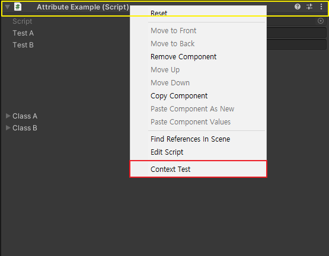The height and width of the screenshot is (256, 329).
Task: Click Move to Back menu entry
Action: coord(198,44)
